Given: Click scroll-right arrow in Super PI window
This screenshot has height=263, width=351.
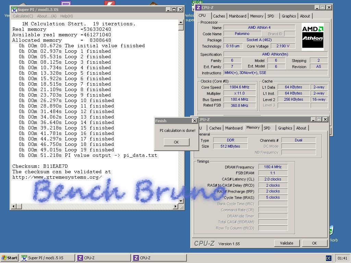Looking at the screenshot, I should pos(176,206).
